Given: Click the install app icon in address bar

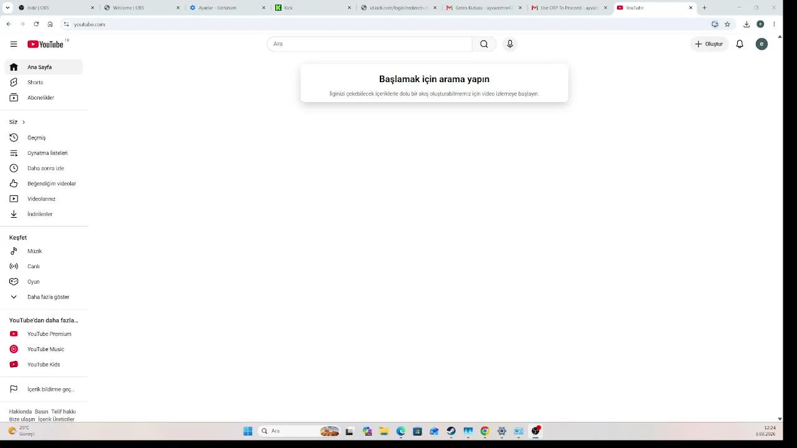Looking at the screenshot, I should click(x=715, y=24).
